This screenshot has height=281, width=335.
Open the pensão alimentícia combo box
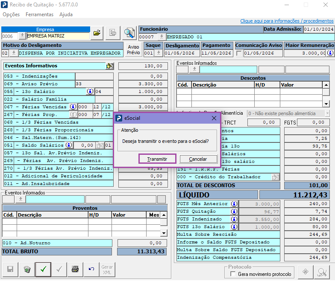pyautogui.click(x=288, y=113)
